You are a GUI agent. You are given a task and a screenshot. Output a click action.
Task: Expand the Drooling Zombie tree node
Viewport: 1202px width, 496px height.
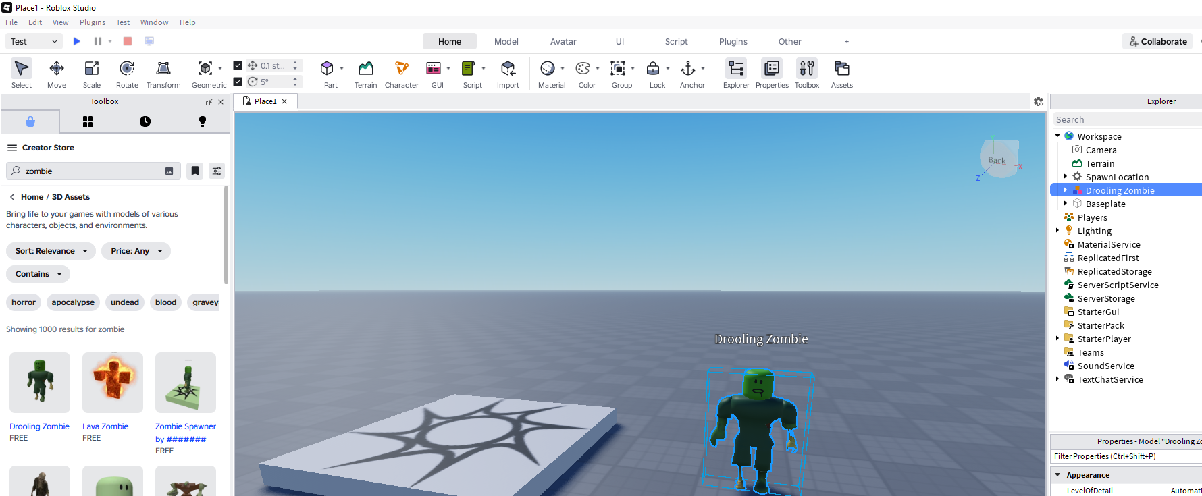(x=1066, y=190)
